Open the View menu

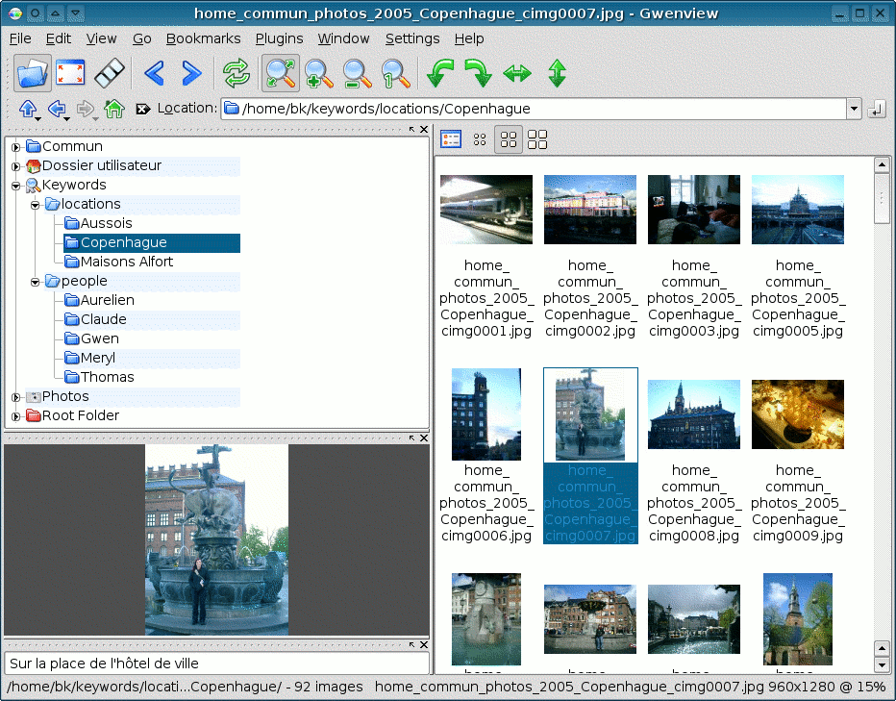click(101, 38)
